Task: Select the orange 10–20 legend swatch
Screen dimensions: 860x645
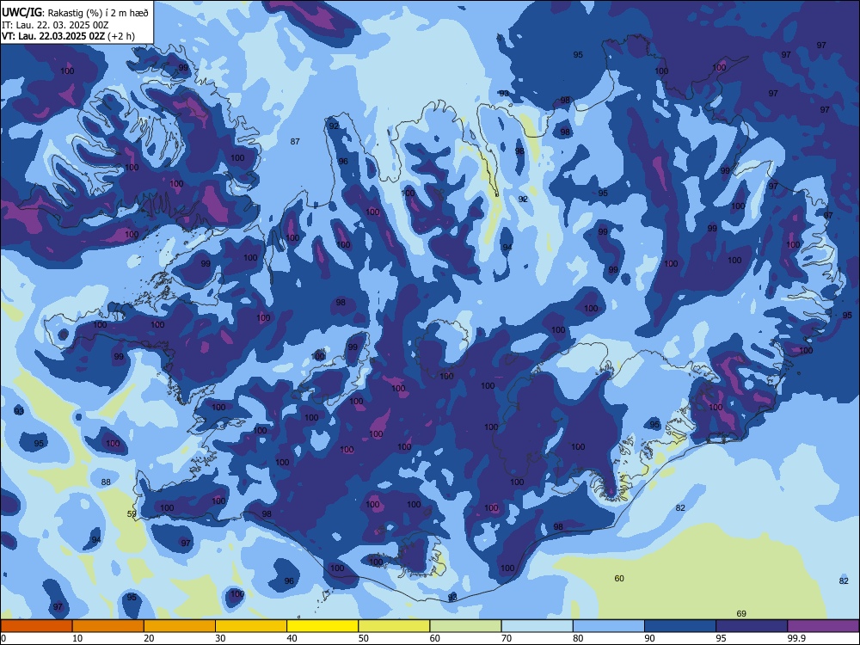Action: pyautogui.click(x=108, y=626)
